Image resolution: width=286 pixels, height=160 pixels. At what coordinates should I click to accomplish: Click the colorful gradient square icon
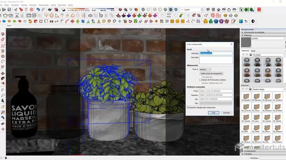(x=241, y=21)
